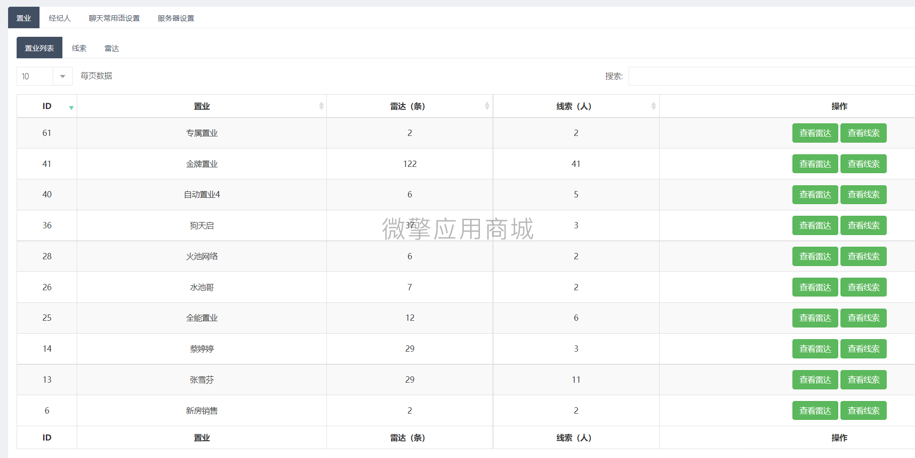Open the 经纪人 tab

click(x=60, y=18)
